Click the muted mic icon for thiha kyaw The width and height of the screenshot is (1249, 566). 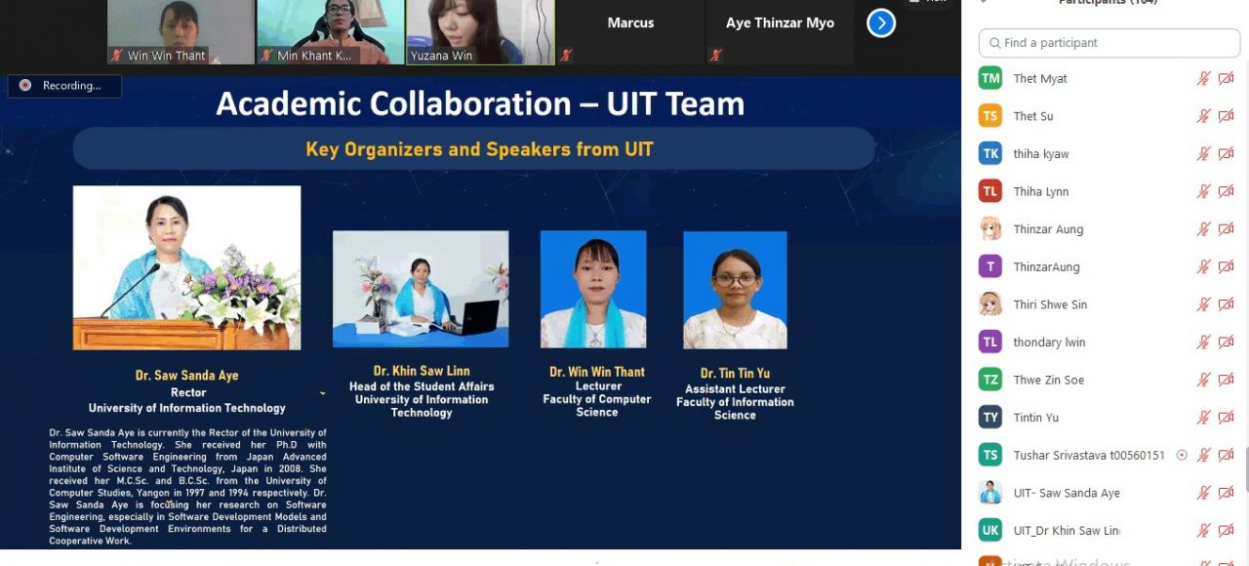point(1204,154)
